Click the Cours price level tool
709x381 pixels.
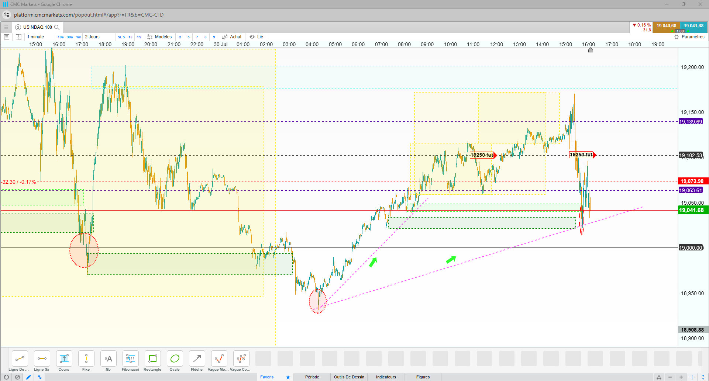[x=64, y=361]
